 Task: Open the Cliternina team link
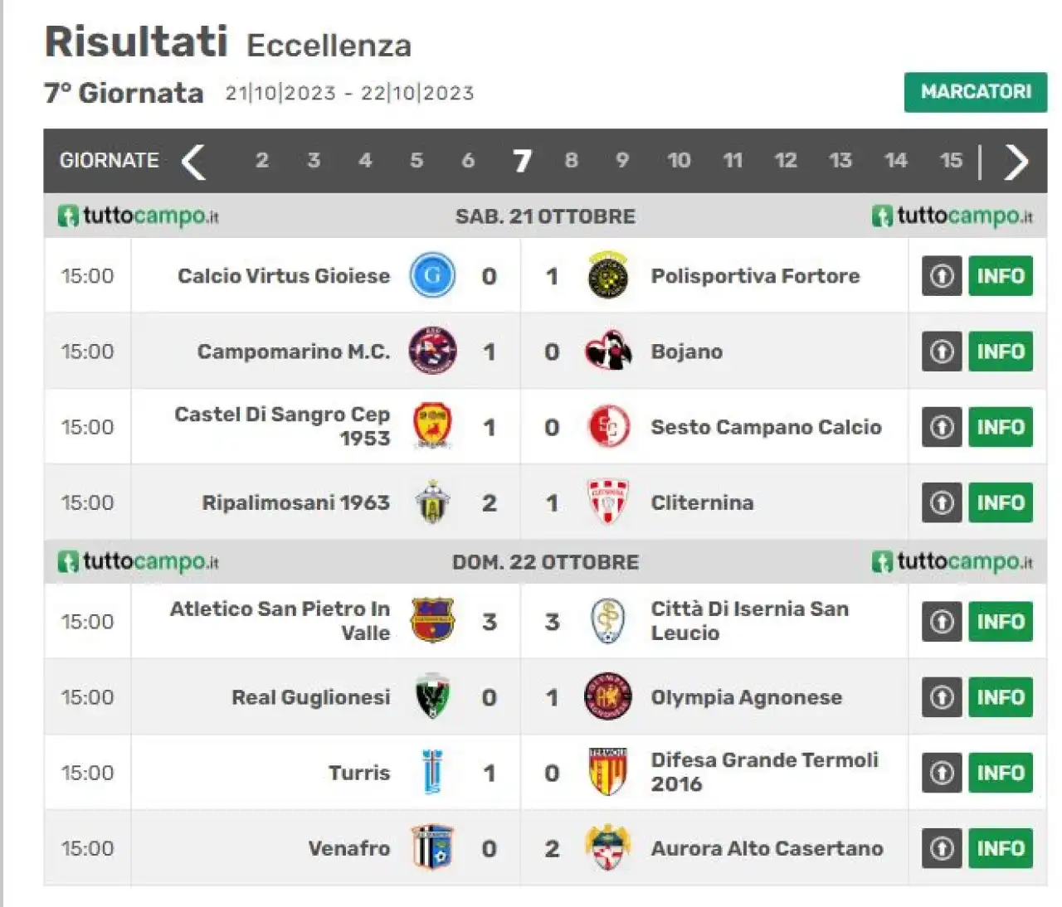tap(702, 502)
